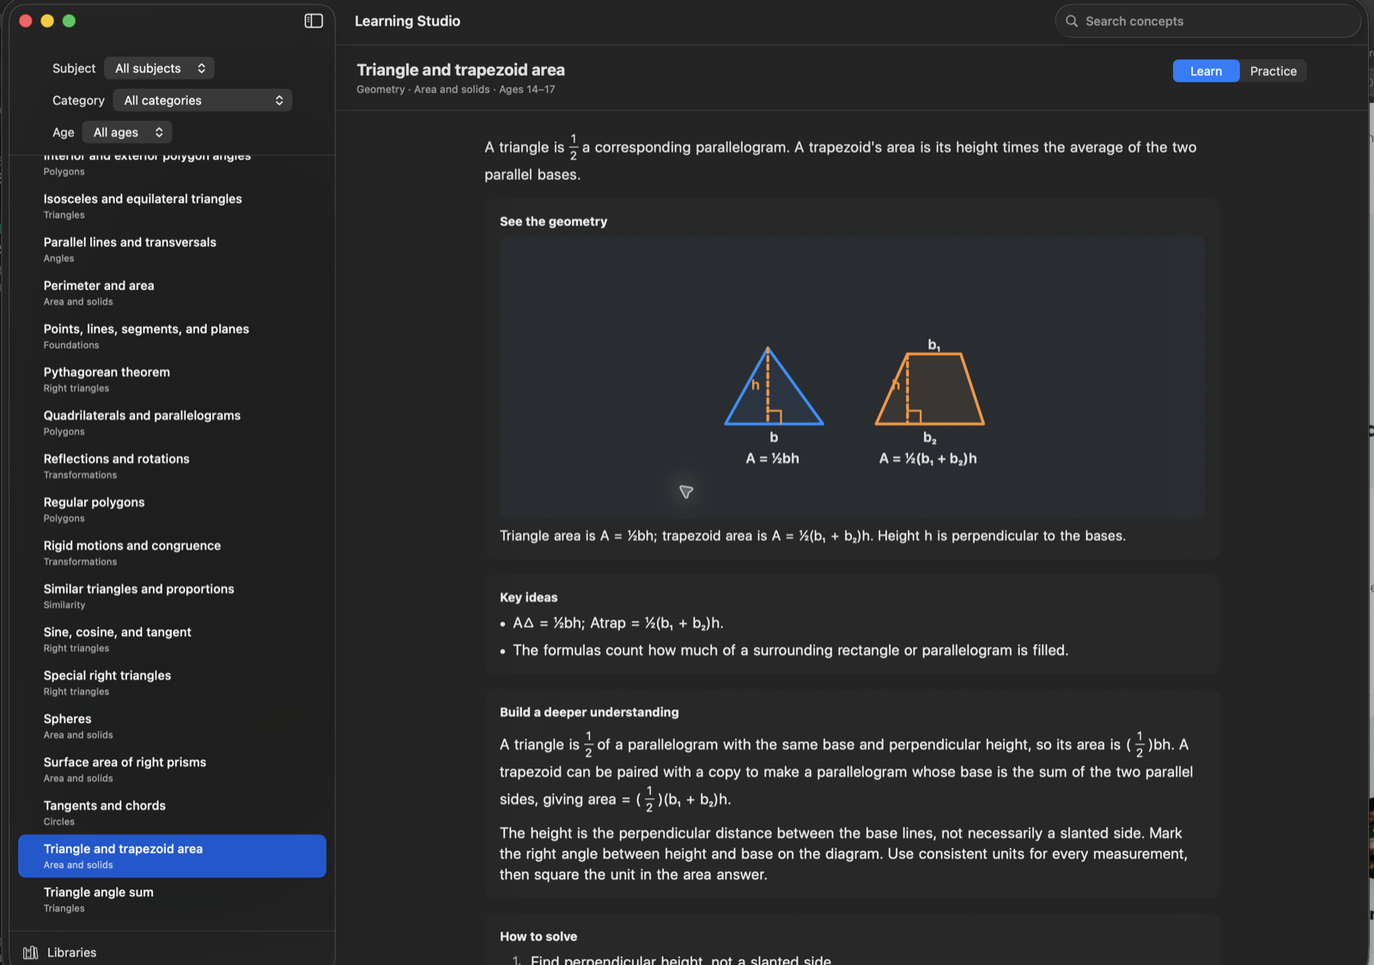Screen dimensions: 1374x965
Task: Click the green macOS fullscreen button
Action: 70,21
